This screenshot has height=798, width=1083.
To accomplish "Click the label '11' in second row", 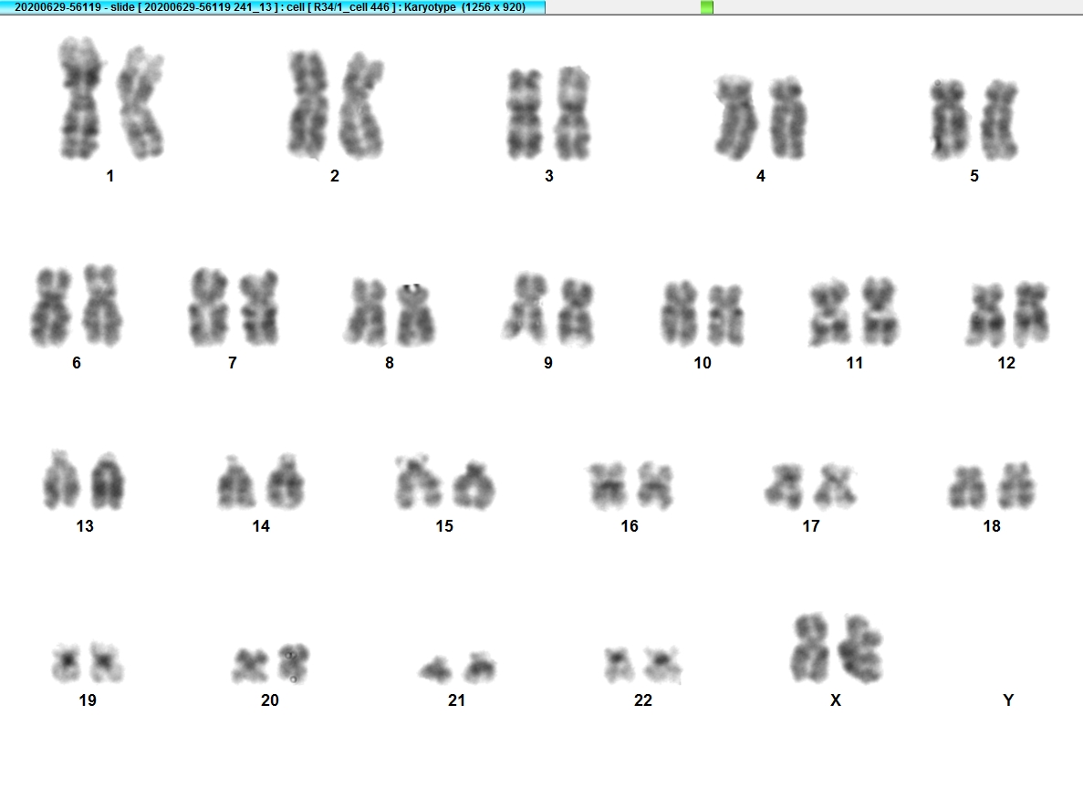I will [x=854, y=363].
